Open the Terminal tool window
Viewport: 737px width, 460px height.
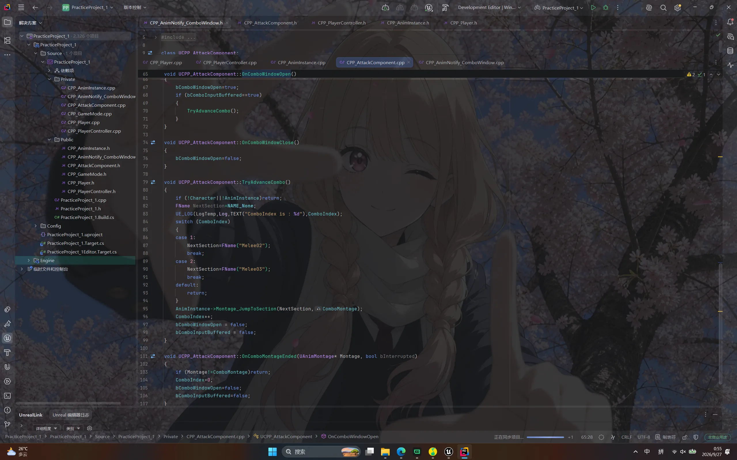click(x=7, y=396)
